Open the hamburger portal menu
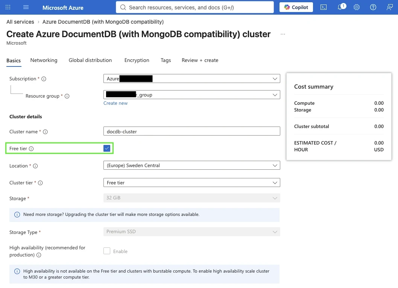This screenshot has width=398, height=288. click(26, 8)
